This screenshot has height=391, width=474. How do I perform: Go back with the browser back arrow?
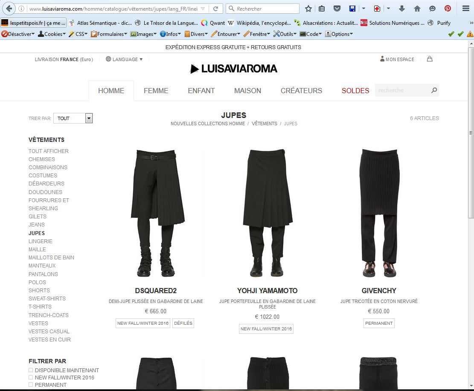[x=9, y=9]
